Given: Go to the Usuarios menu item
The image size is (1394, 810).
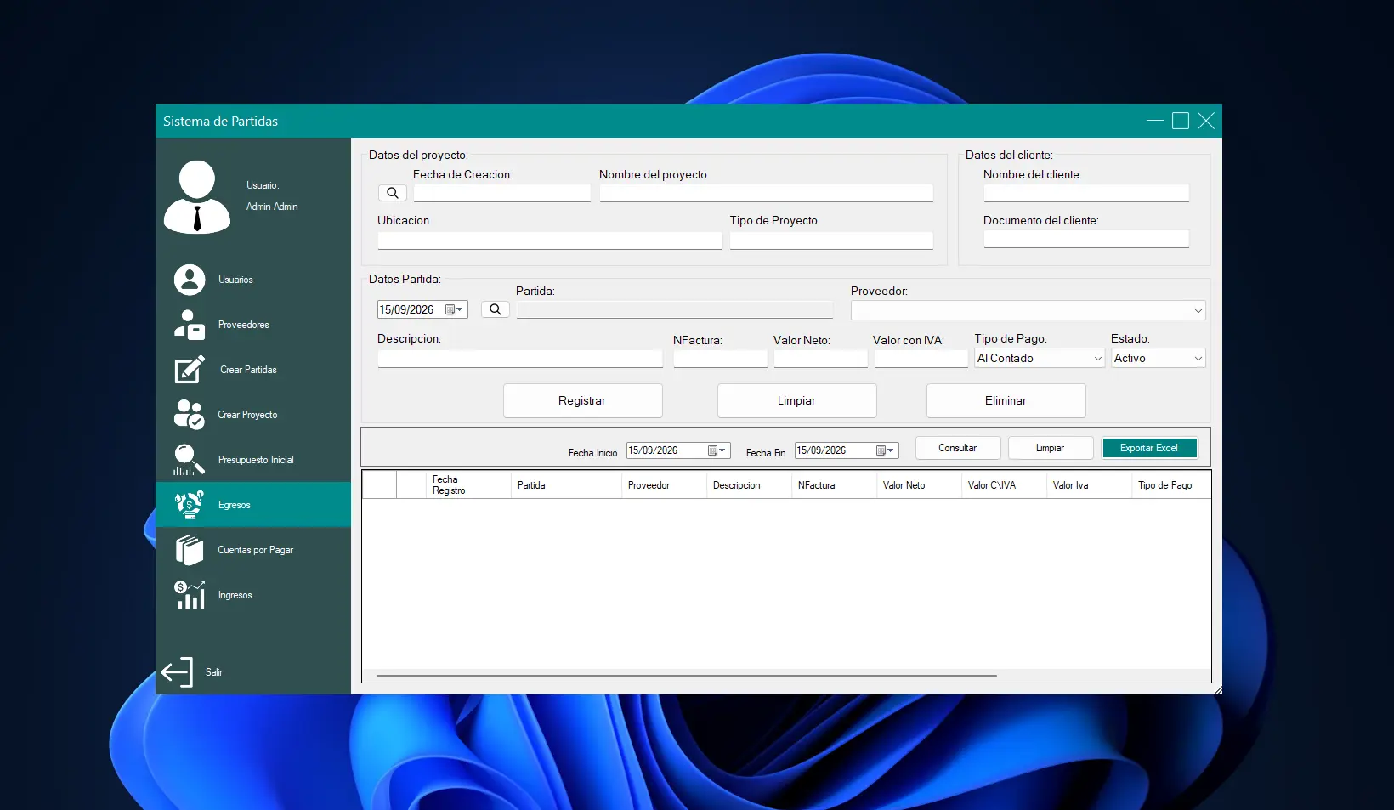Looking at the screenshot, I should pos(235,280).
